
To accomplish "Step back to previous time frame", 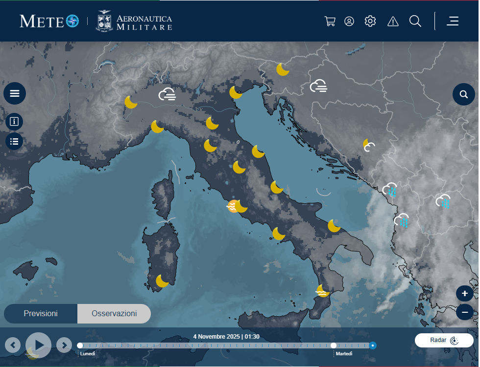I will [13, 345].
